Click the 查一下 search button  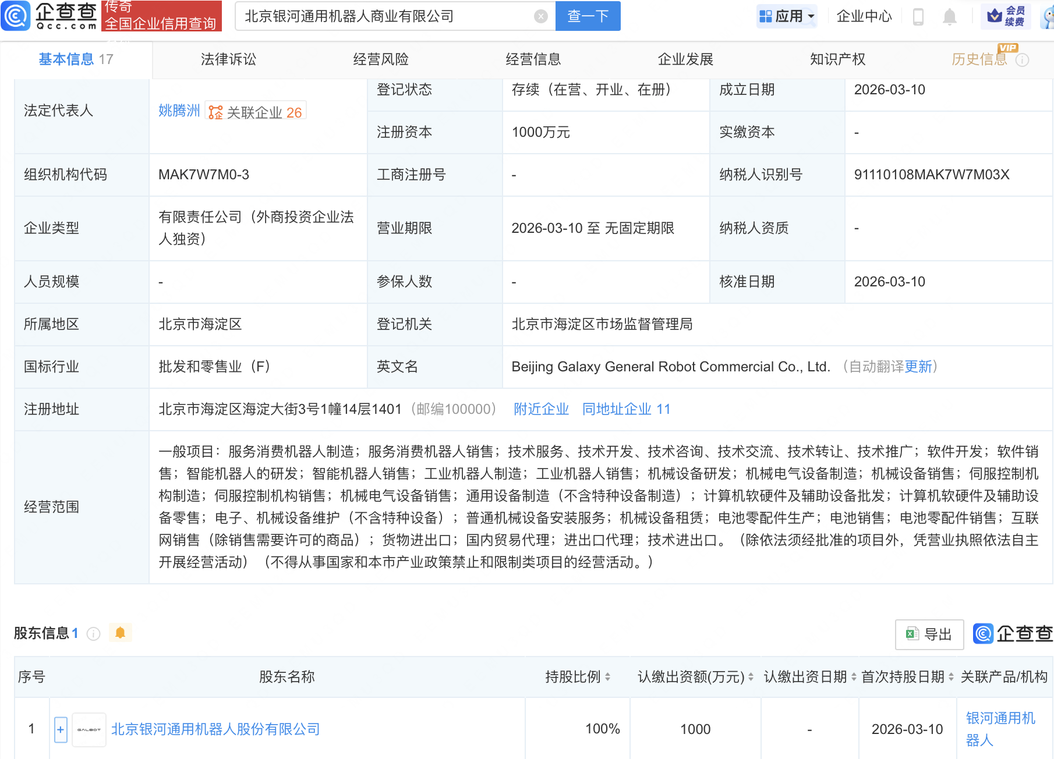(x=588, y=16)
